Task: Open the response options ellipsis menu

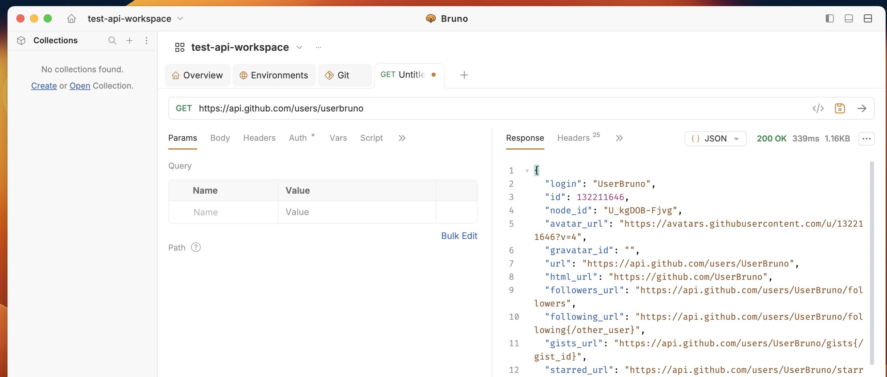Action: pyautogui.click(x=867, y=138)
